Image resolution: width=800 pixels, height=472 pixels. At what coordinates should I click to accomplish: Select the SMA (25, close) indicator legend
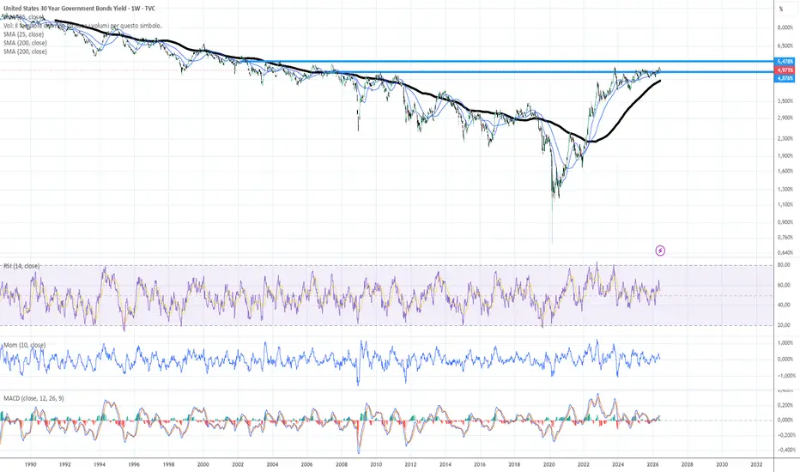click(23, 34)
